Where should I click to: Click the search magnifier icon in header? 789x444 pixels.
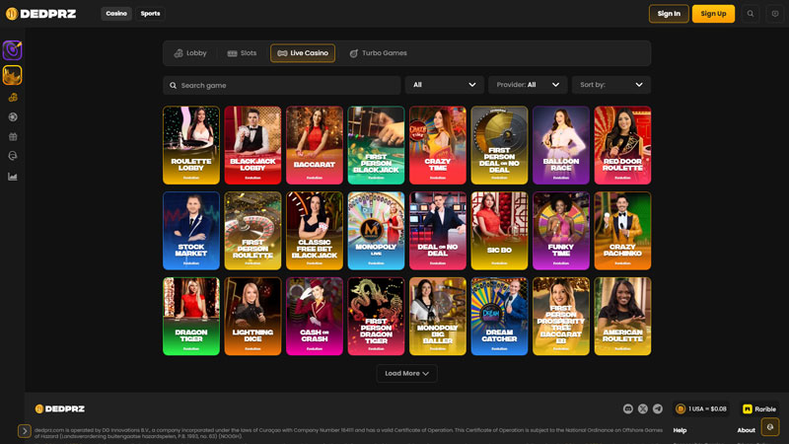pyautogui.click(x=751, y=14)
